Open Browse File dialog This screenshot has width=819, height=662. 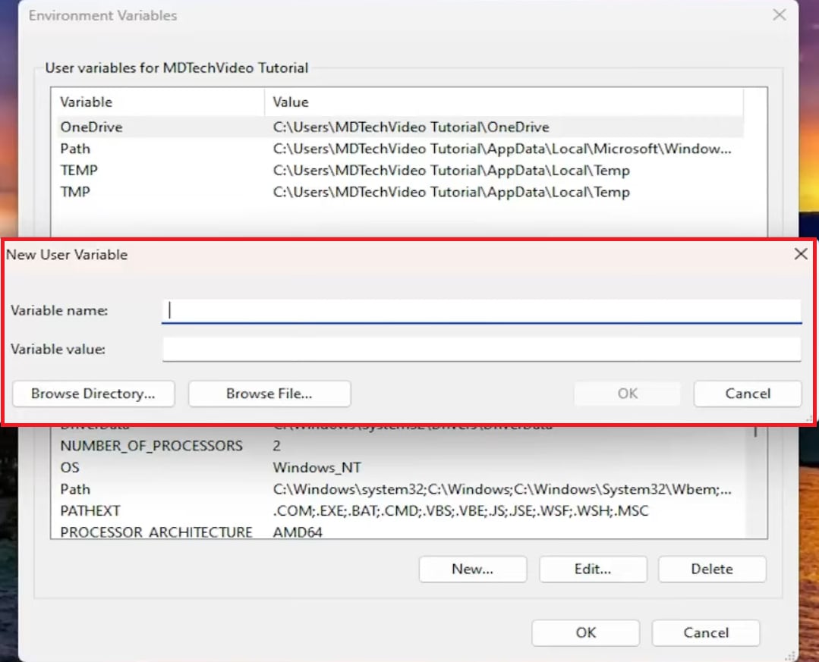pyautogui.click(x=269, y=394)
